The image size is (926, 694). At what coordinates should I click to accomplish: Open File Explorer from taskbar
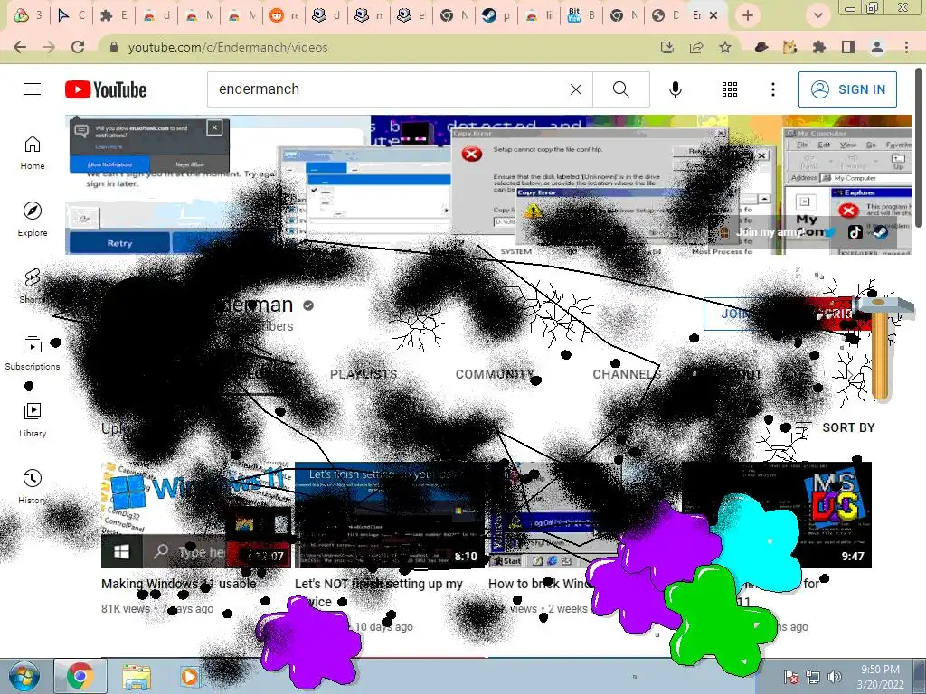(137, 676)
